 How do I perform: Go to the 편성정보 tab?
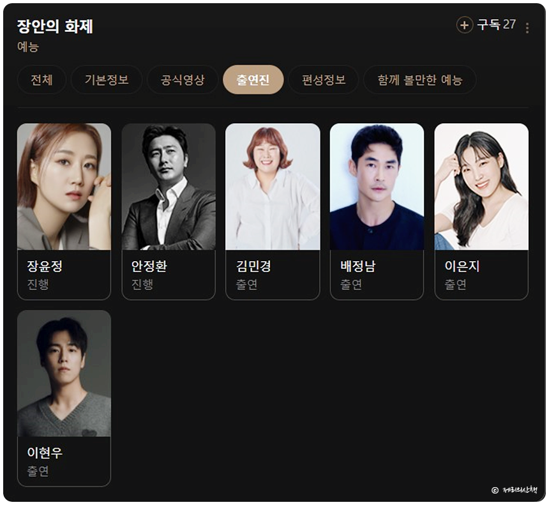pyautogui.click(x=324, y=80)
